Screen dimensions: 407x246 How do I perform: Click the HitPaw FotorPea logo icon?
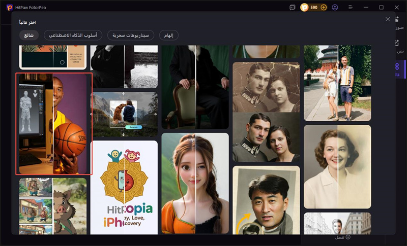pyautogui.click(x=10, y=7)
